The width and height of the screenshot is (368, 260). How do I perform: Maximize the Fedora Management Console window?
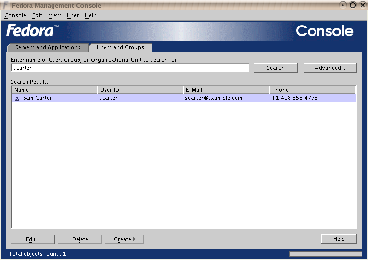pyautogui.click(x=353, y=5)
